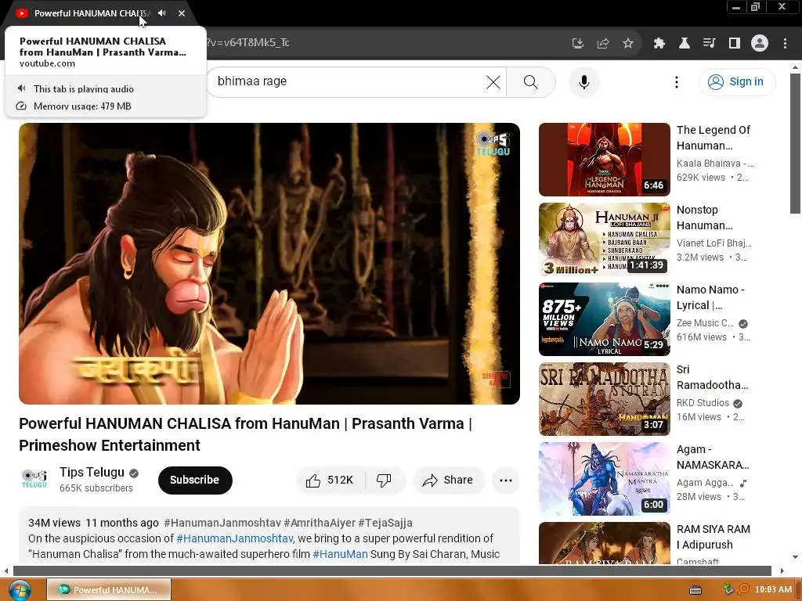This screenshot has height=601, width=802.
Task: Clear the search text with X
Action: [493, 81]
